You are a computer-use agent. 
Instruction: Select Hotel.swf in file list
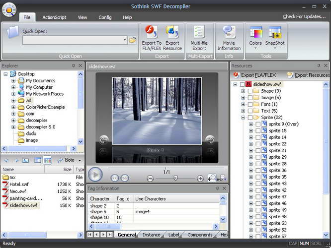point(19,184)
